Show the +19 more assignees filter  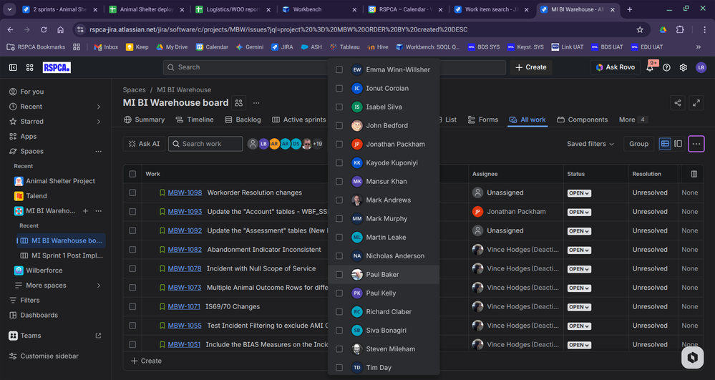click(317, 144)
